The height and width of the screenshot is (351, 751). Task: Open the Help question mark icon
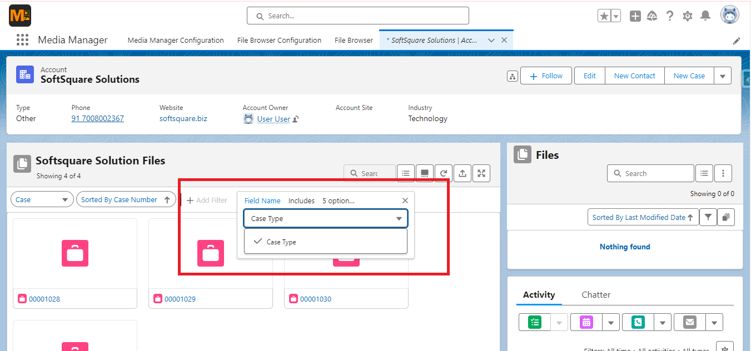tap(670, 16)
